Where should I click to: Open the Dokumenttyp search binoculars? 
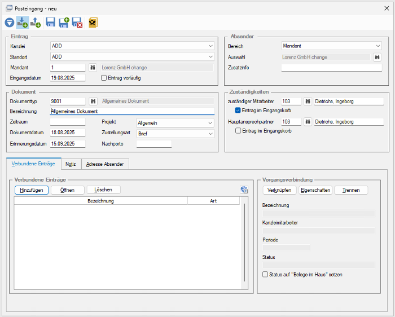(93, 101)
